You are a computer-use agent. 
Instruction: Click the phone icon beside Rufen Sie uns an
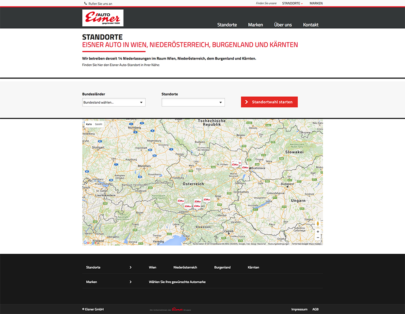click(x=85, y=3)
